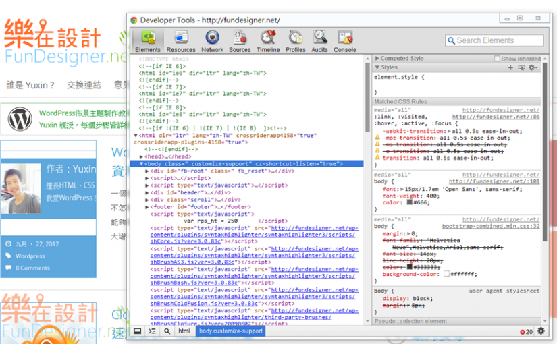Select the element.style rule text
This screenshot has height=344, width=557.
[x=399, y=77]
